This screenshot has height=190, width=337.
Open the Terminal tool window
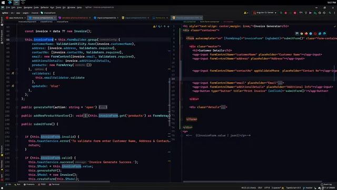click(54, 184)
